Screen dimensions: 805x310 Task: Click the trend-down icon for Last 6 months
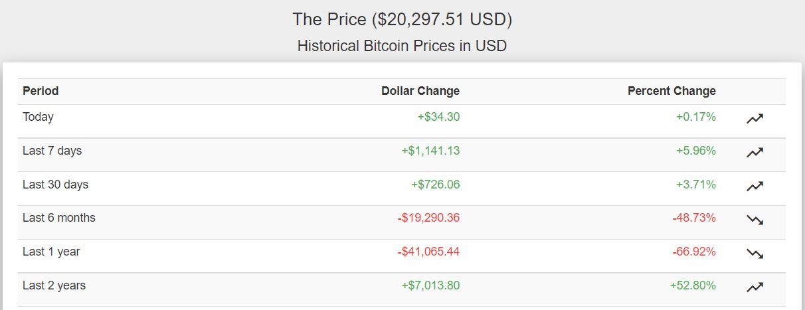tap(755, 220)
